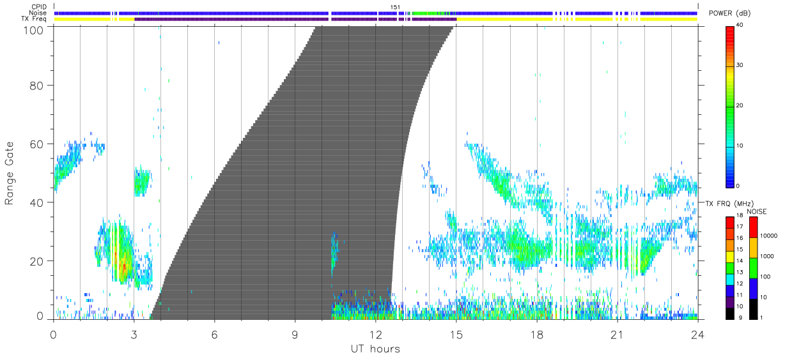Select the yellow segment of the TX FRQ color bar
Viewport: 785px width, 362px height.
[x=730, y=257]
